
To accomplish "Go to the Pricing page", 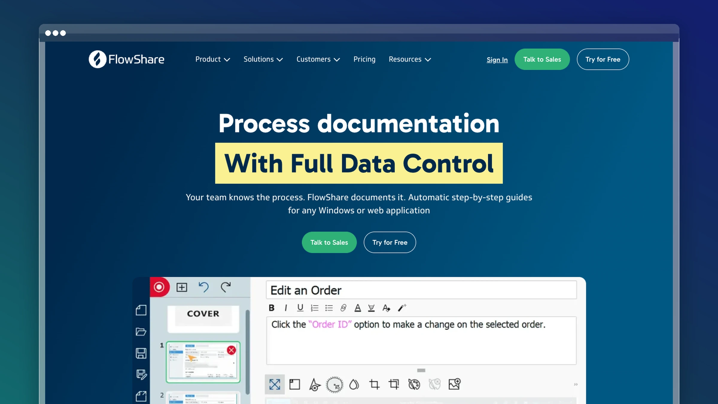I will [364, 59].
